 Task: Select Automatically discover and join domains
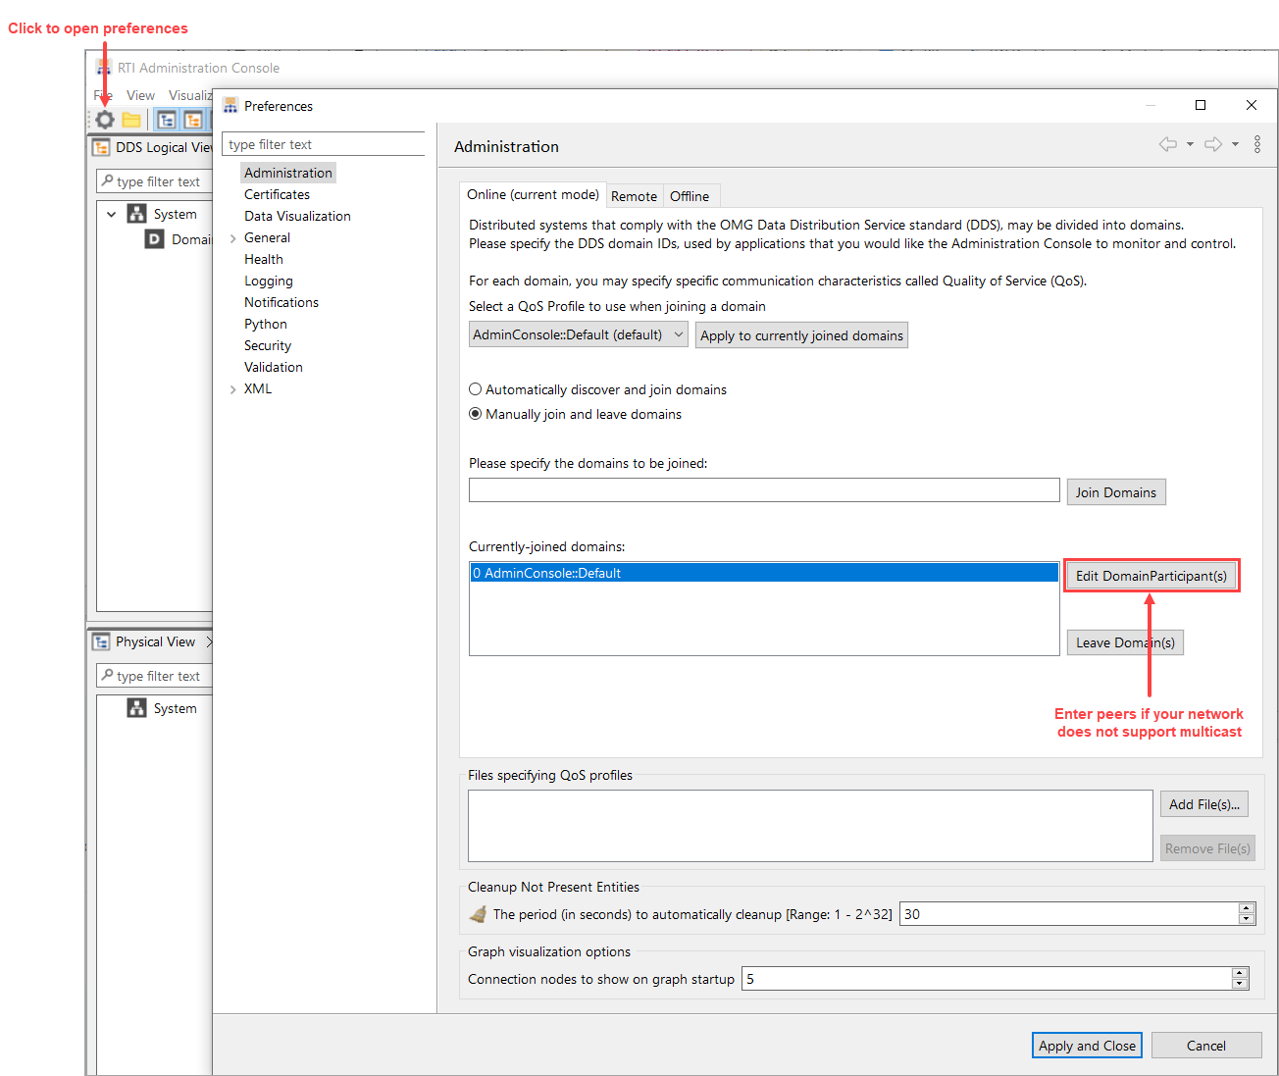(x=476, y=389)
